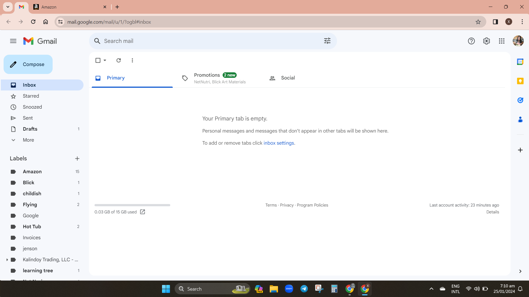Open a new Chrome tab
Viewport: 529px width, 297px height.
117,7
